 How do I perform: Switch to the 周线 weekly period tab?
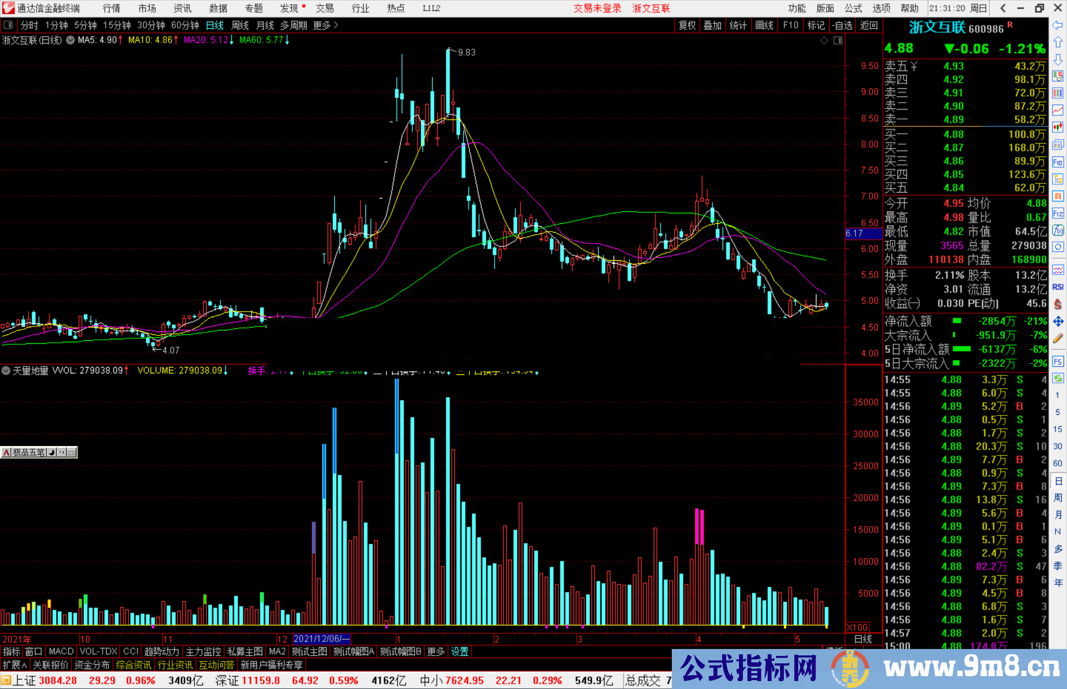coord(240,25)
